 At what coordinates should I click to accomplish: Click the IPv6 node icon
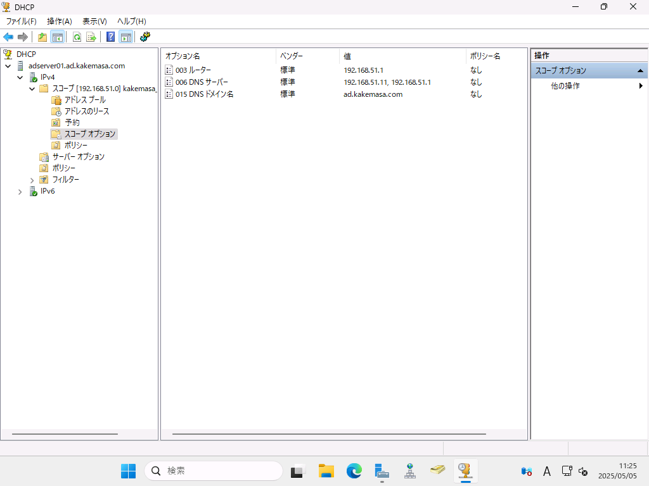pyautogui.click(x=34, y=191)
